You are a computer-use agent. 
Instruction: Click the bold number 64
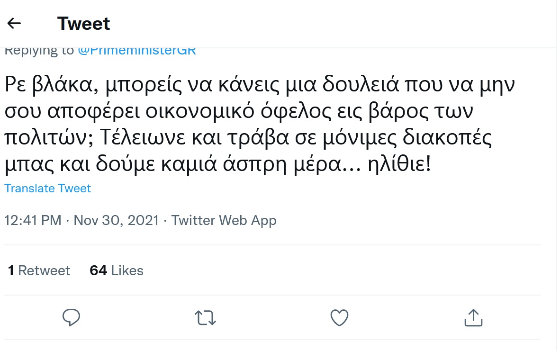coord(98,270)
